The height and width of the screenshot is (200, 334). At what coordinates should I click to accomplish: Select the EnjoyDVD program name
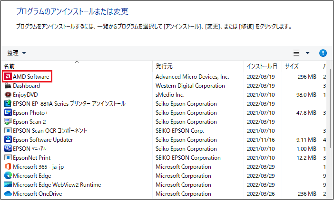[x=25, y=95]
